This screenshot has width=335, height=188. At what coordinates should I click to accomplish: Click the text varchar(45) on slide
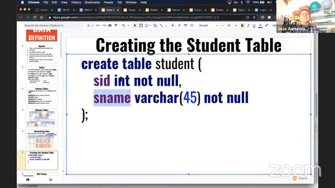click(167, 98)
